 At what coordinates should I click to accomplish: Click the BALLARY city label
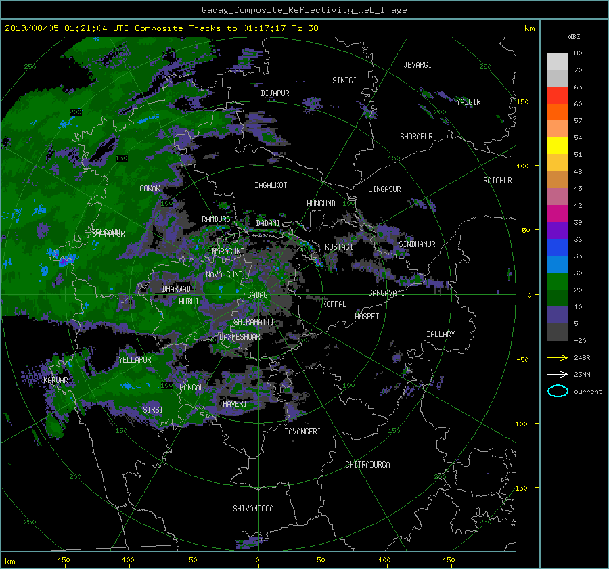pyautogui.click(x=441, y=334)
